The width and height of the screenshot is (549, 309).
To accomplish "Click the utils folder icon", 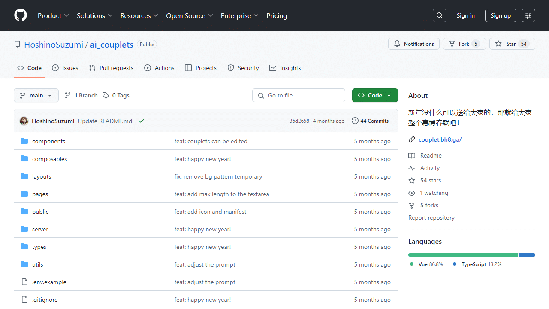I will click(x=24, y=264).
